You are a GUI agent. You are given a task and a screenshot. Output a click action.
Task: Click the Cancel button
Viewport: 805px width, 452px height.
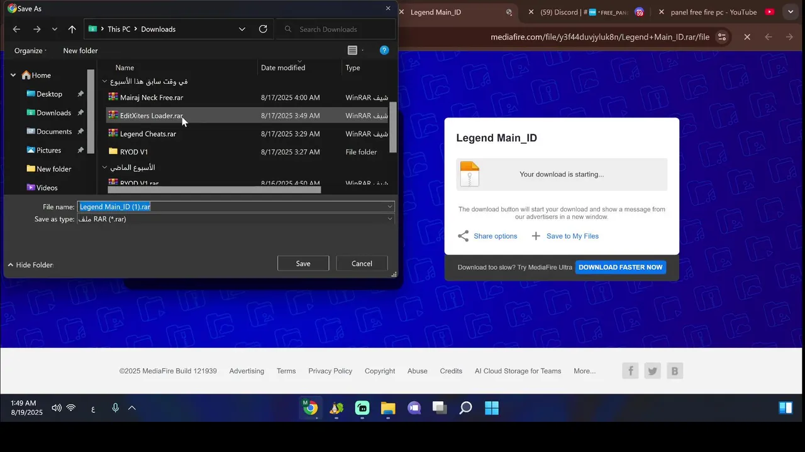362,264
